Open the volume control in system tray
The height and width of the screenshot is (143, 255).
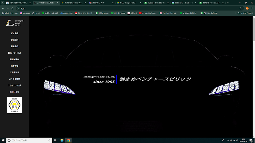coord(234,140)
